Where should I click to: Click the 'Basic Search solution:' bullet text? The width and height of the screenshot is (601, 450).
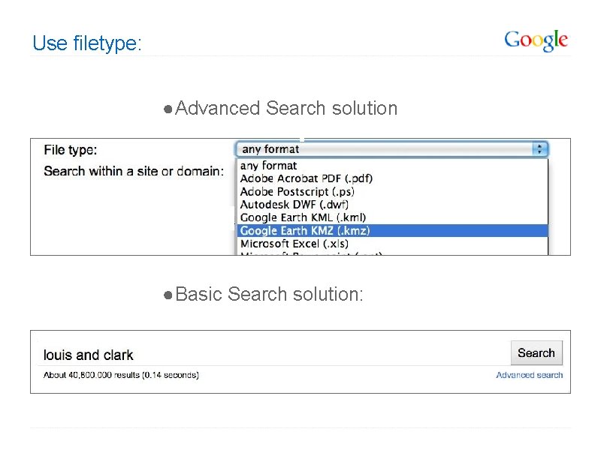[x=269, y=295]
